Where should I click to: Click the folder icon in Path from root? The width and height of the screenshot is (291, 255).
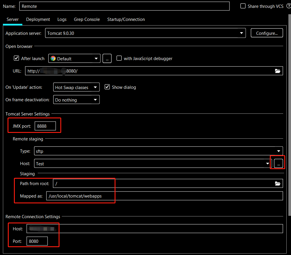point(277,184)
